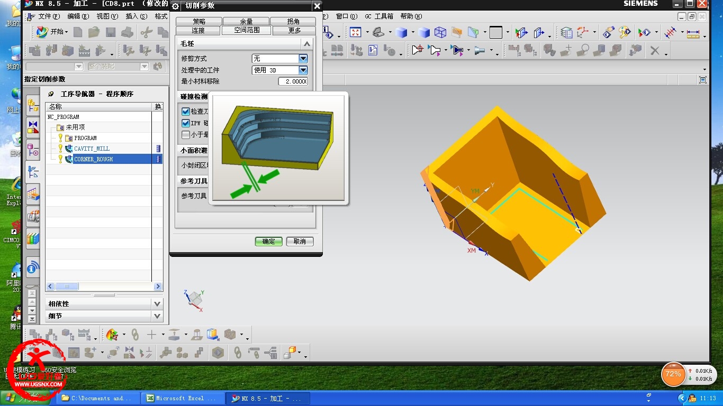Switch to the 空间范围 tab

(247, 30)
